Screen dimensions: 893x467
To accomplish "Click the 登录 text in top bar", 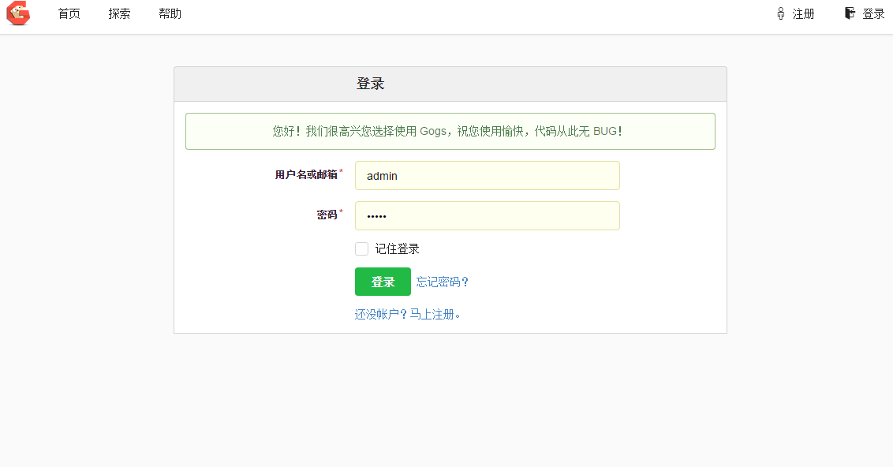I will click(873, 13).
